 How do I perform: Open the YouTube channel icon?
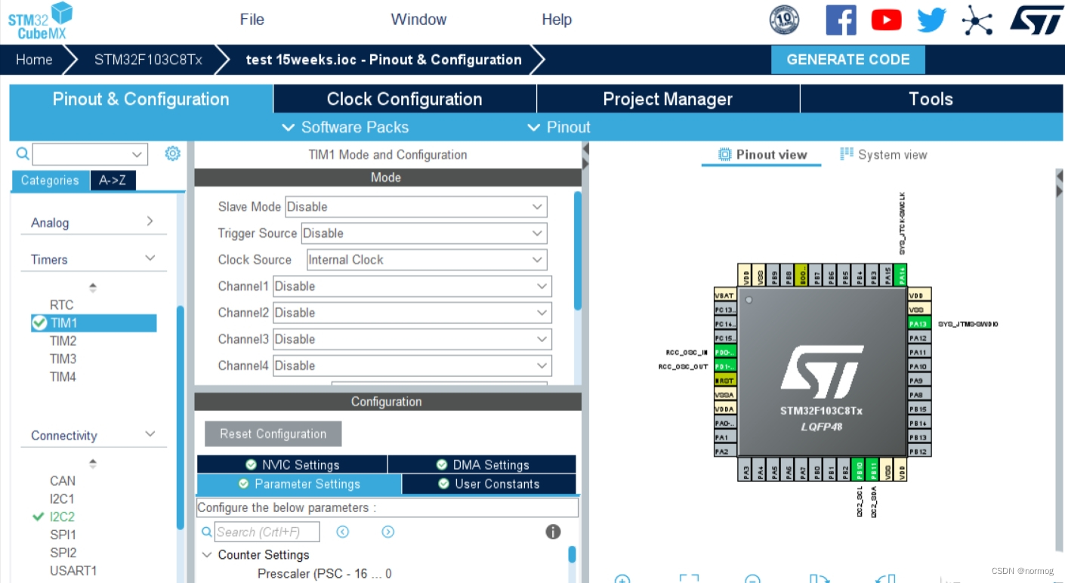coord(886,20)
